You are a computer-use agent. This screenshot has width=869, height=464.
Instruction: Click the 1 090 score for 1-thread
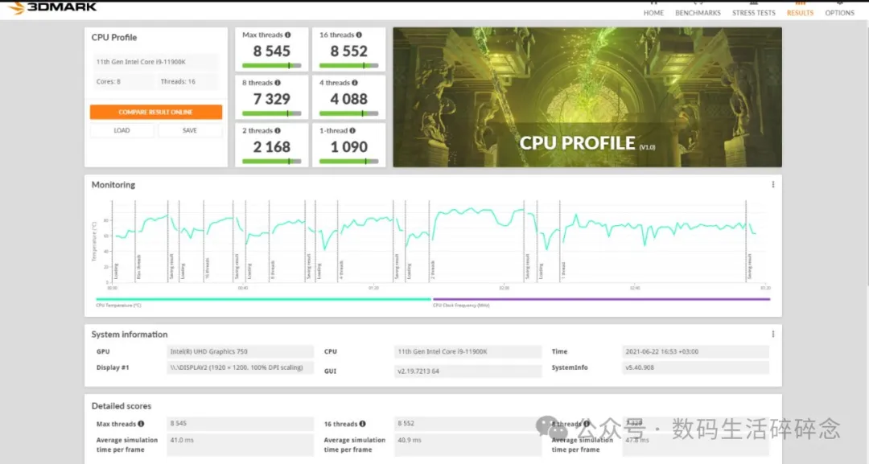click(x=348, y=146)
